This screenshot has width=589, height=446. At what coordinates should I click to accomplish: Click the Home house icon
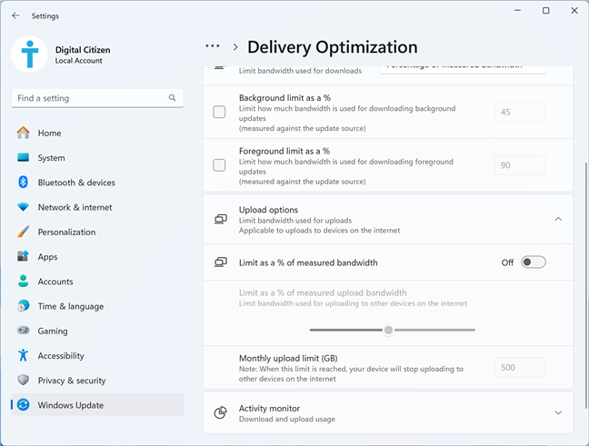point(24,133)
